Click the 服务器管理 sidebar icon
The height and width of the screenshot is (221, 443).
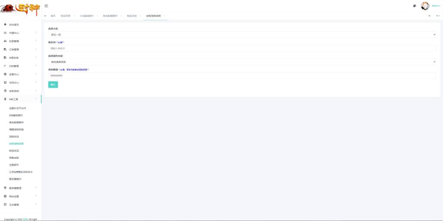(x=5, y=188)
